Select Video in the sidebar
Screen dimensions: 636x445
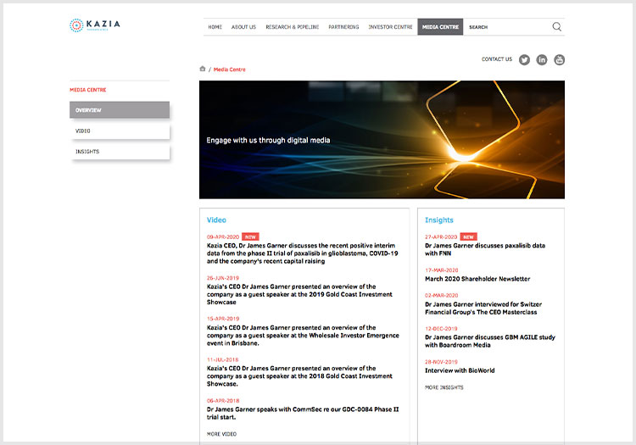pos(120,131)
